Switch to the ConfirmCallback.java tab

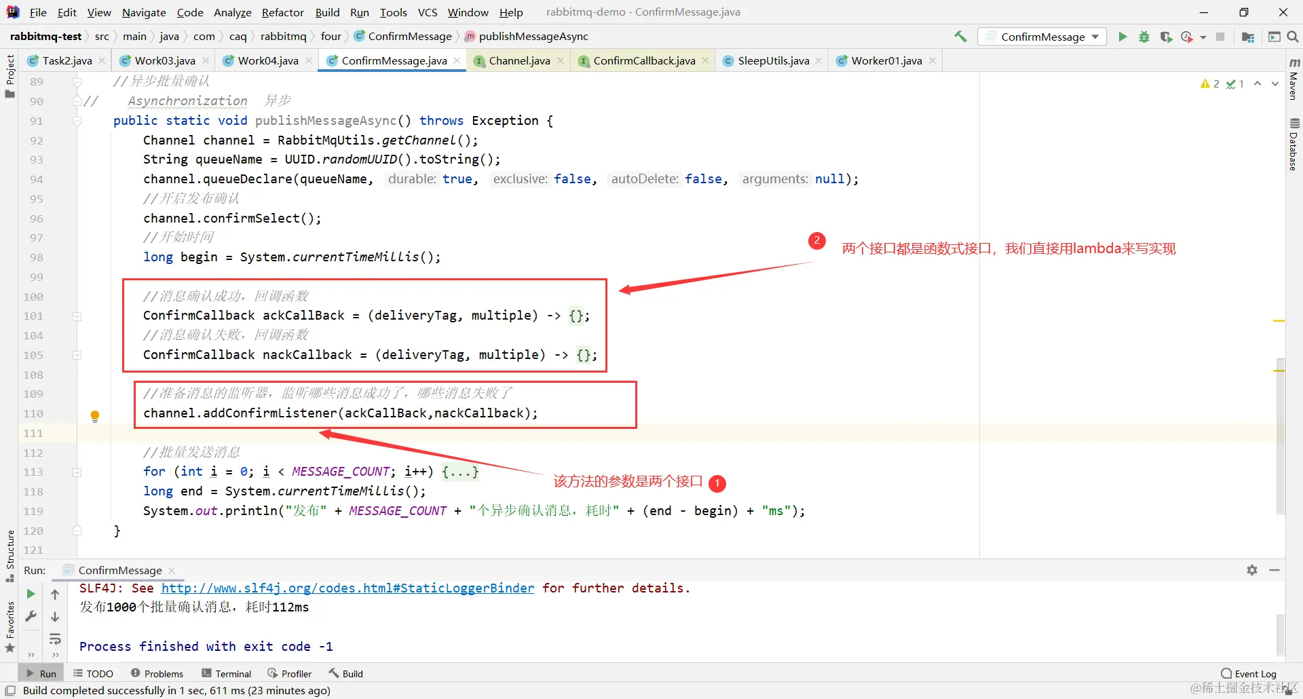tap(644, 60)
